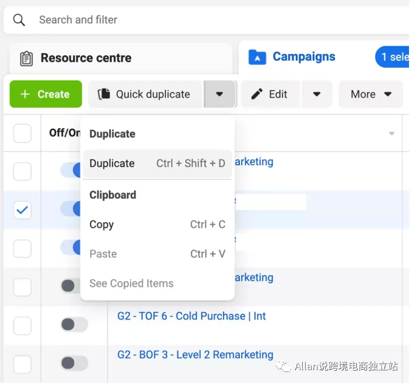
Task: Open G2 - TOF 6 - Cold Purchase campaign
Action: click(192, 316)
